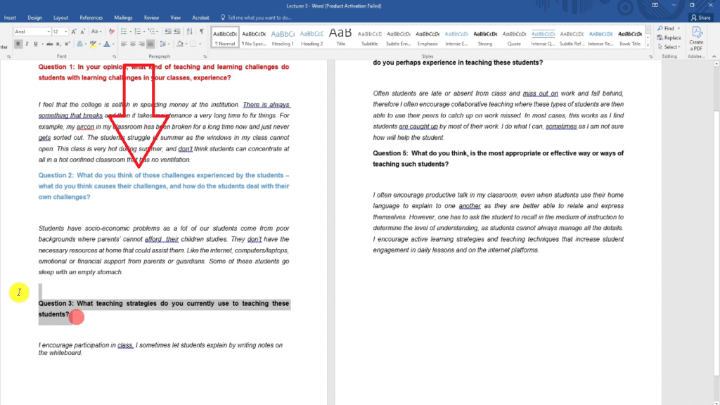Toggle Bold formatting in the Font group

click(x=18, y=44)
